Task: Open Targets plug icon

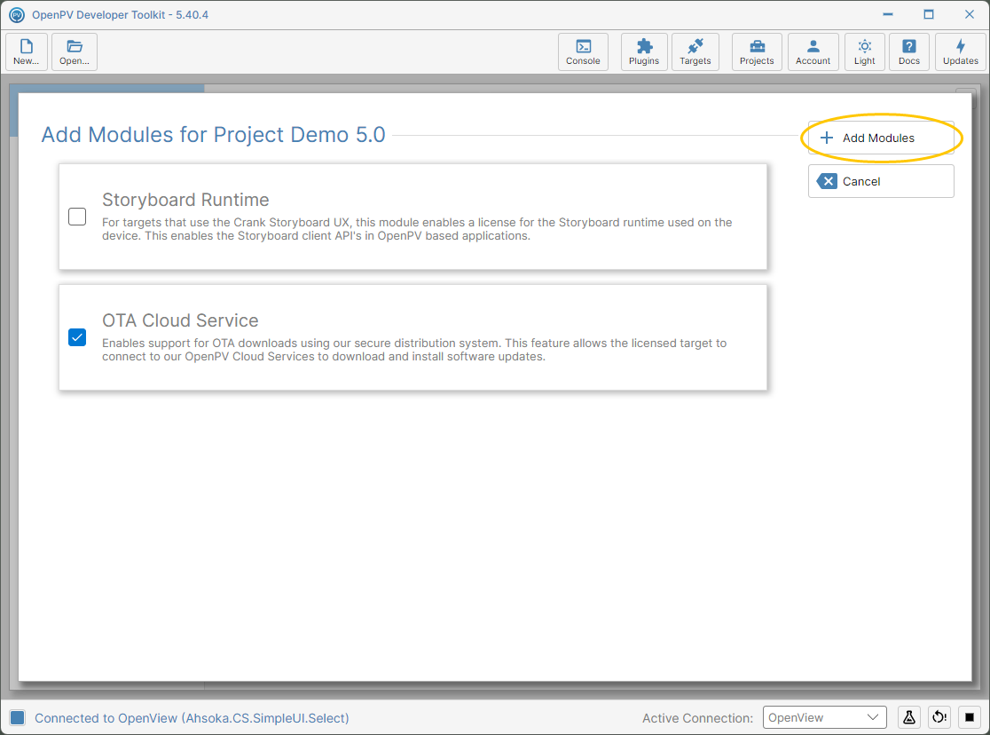Action: (x=695, y=51)
